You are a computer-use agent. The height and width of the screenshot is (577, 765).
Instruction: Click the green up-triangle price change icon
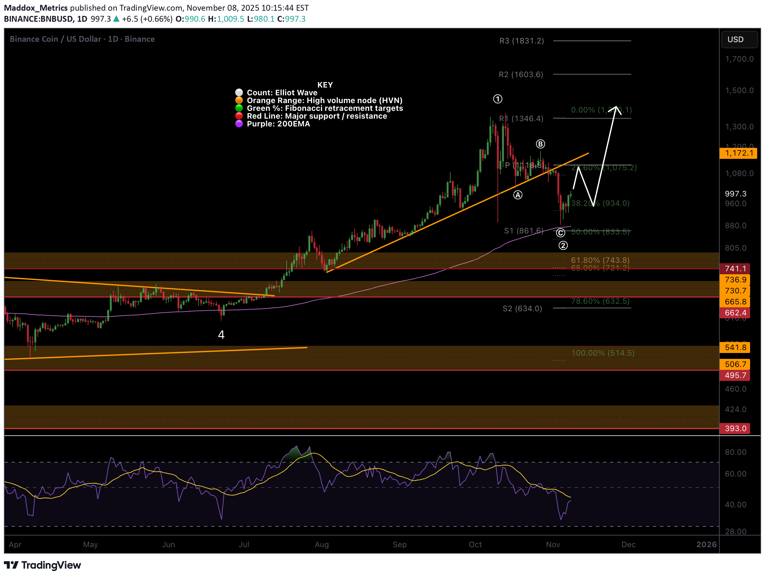pos(116,19)
